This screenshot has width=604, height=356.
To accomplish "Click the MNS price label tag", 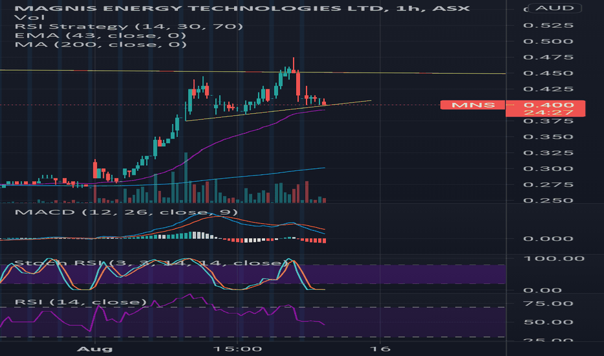I will (472, 105).
